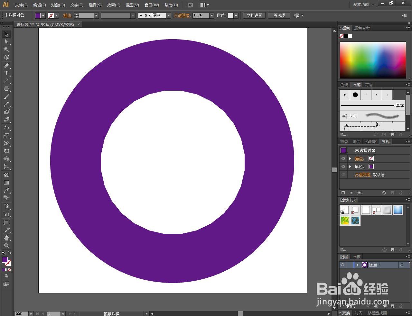Screen dimensions: 412x316
Task: Select the Polygon shape tool
Action: click(x=6, y=89)
